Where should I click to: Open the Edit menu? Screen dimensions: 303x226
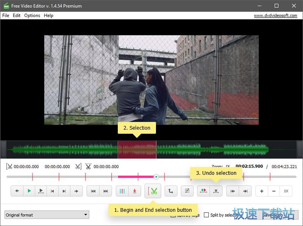tap(17, 15)
